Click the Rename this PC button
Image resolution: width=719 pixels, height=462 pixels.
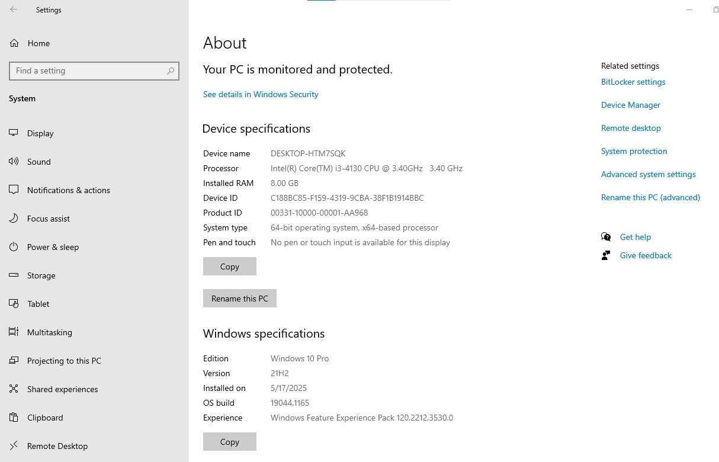tap(240, 299)
